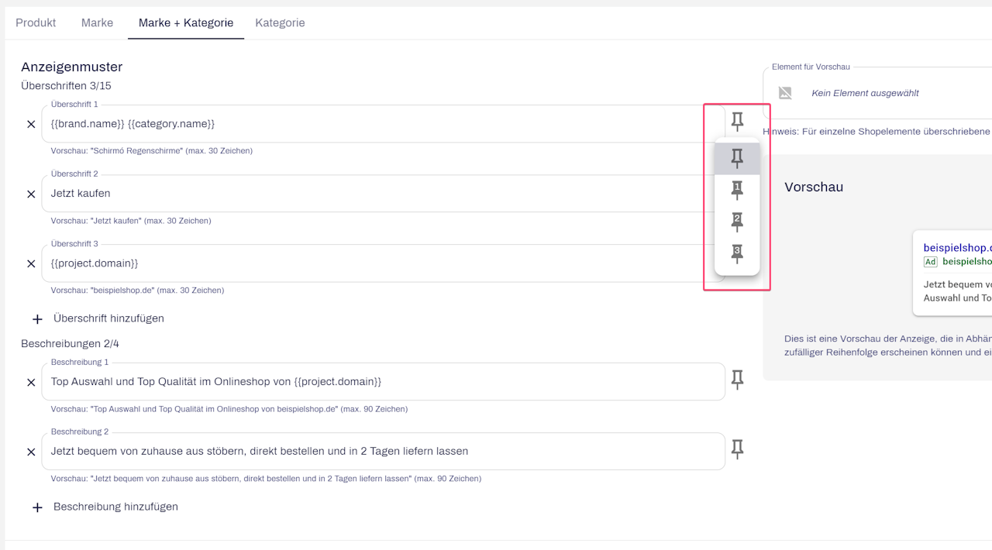The width and height of the screenshot is (992, 550).
Task: Add a new headline via Überschrift hinzufügen
Action: pos(98,318)
